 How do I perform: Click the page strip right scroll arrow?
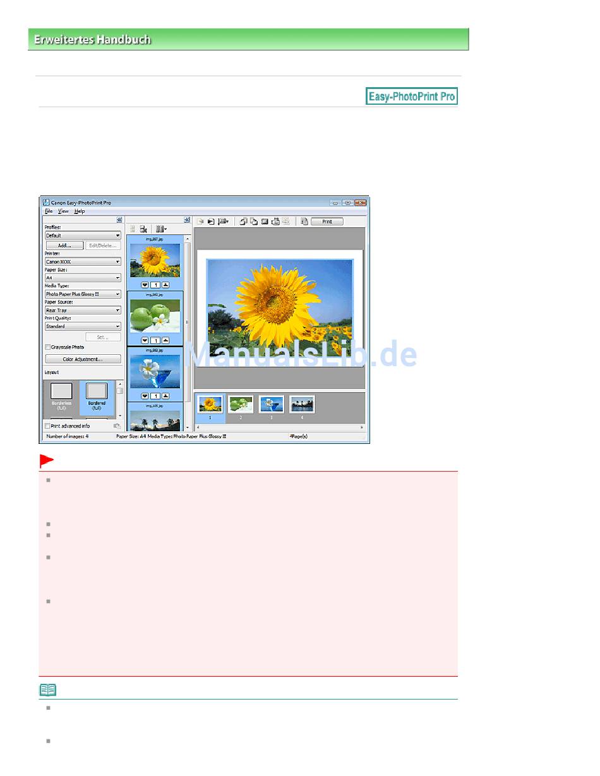(x=362, y=427)
